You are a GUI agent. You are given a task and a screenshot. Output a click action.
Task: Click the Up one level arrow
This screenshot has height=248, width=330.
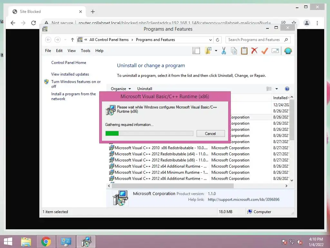click(73, 40)
